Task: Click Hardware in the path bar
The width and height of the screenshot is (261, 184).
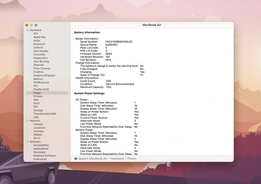Action: [x=117, y=159]
